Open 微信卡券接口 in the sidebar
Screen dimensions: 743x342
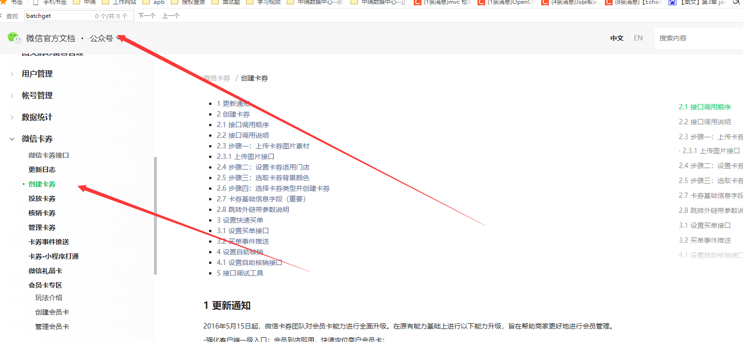point(49,155)
